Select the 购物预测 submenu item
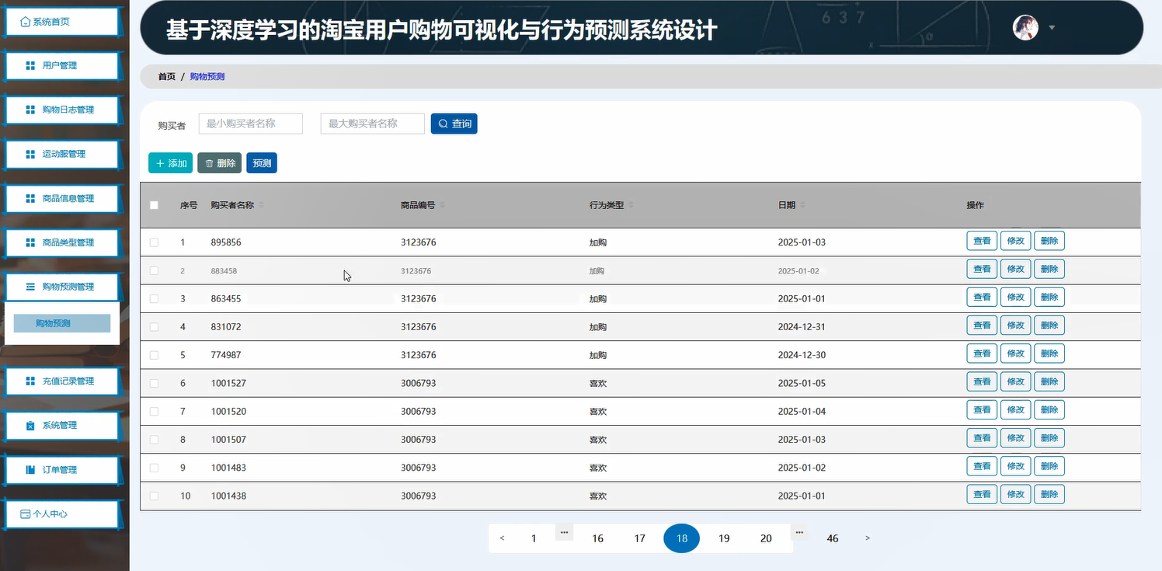 point(62,323)
